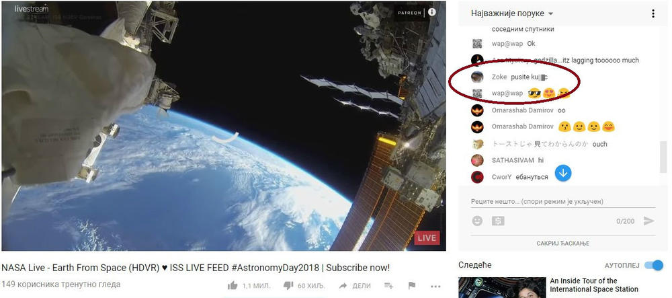Click the chat scrollbar handle
The height and width of the screenshot is (298, 672).
pos(663,157)
